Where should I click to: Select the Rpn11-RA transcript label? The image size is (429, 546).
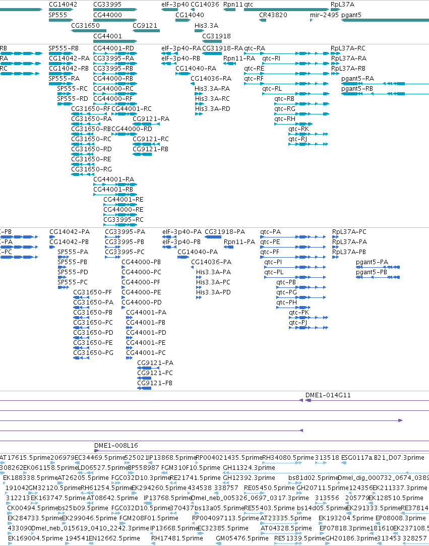239,58
